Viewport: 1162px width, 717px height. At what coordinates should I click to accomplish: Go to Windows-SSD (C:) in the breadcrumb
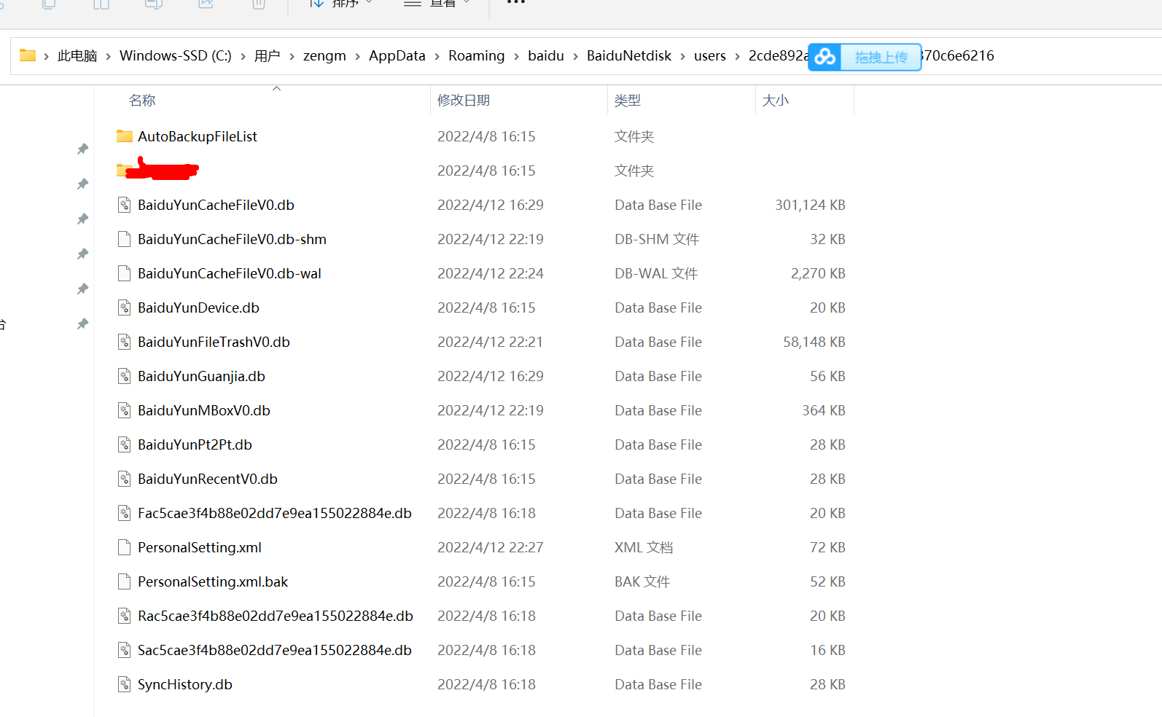pyautogui.click(x=175, y=56)
